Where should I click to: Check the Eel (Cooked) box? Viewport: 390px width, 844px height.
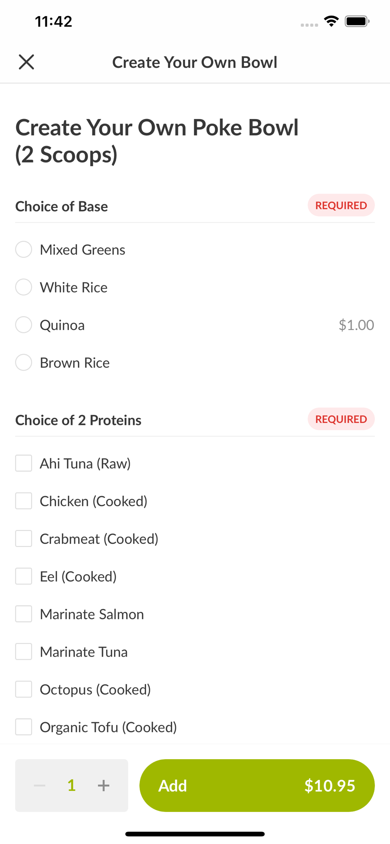click(24, 576)
